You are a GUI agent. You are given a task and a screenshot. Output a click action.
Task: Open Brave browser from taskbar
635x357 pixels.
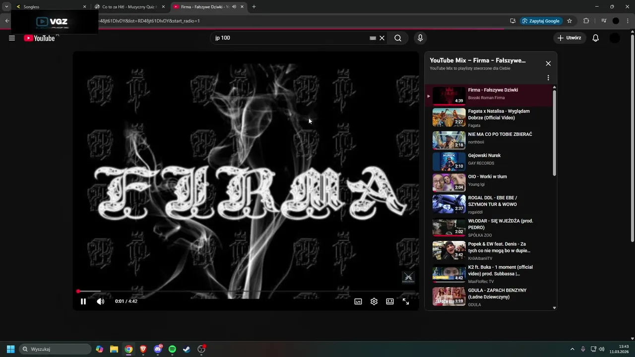[x=143, y=349]
